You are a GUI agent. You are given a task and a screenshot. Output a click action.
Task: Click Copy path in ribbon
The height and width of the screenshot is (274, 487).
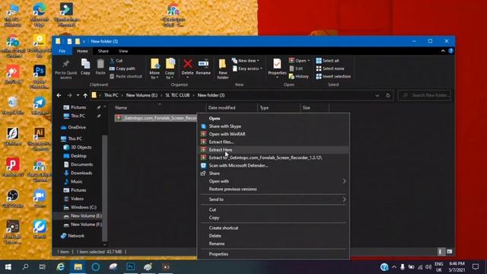pos(123,68)
